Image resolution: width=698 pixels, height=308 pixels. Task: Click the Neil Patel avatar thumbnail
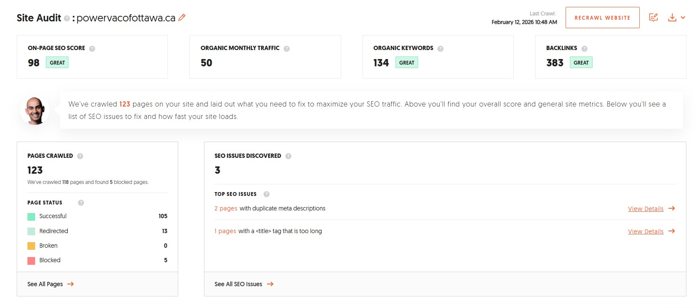pos(35,111)
